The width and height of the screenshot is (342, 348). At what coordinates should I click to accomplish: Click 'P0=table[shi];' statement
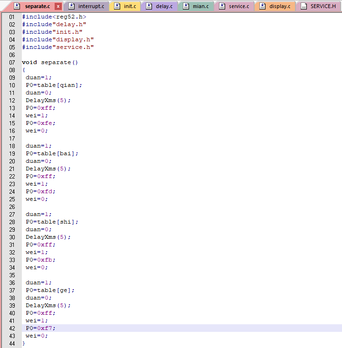(52, 222)
